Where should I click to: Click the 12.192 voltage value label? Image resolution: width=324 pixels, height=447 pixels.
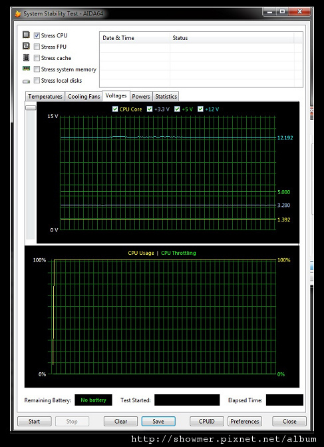(x=285, y=138)
